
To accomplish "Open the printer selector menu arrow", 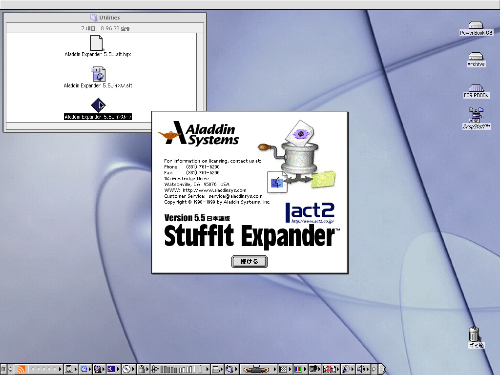I will (222, 369).
